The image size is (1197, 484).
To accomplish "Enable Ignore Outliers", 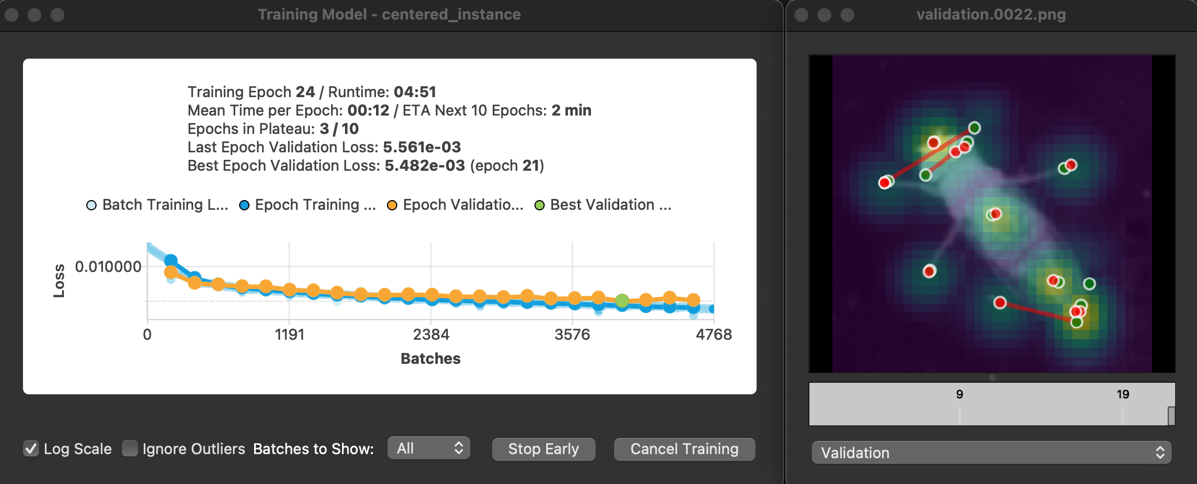I will click(131, 448).
